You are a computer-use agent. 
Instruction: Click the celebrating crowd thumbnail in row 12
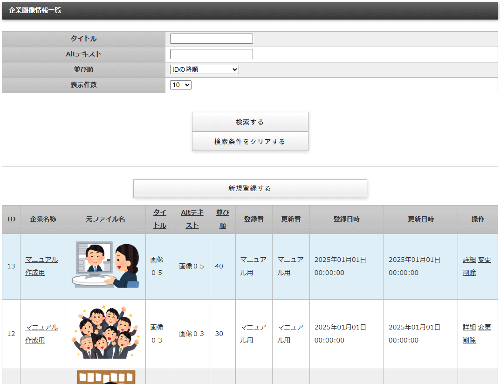(x=106, y=334)
